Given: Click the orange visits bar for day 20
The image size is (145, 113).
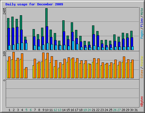Looking at the screenshot, I should tap(90, 71).
